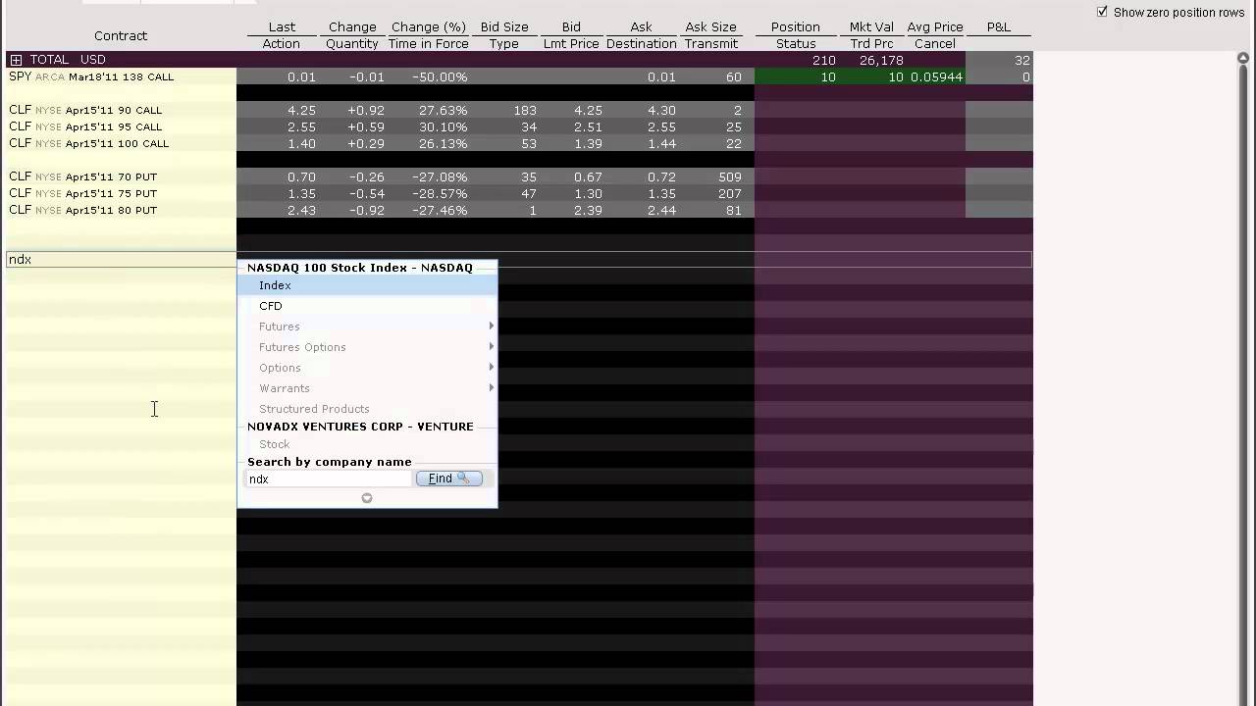Click bid price 0.67 for CLF 70 PUT

[588, 176]
